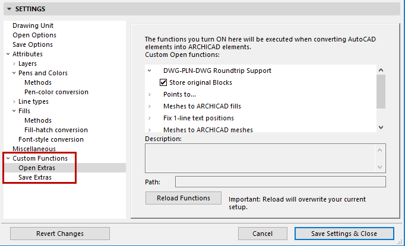Click the Reload Functions button

tap(183, 198)
